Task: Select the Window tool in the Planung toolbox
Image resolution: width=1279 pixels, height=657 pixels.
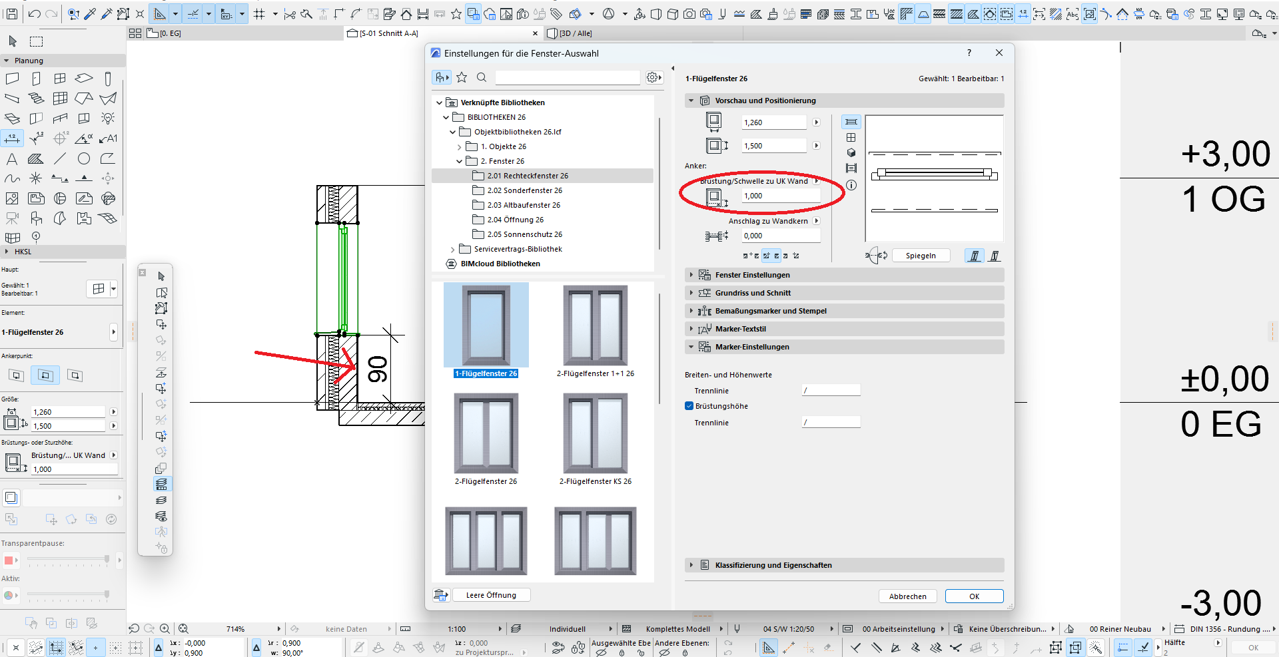Action: click(x=60, y=79)
